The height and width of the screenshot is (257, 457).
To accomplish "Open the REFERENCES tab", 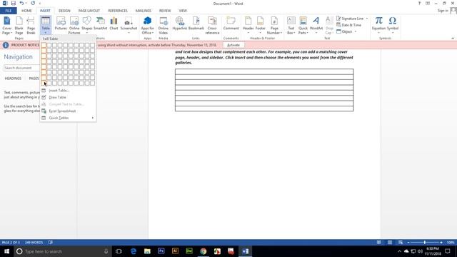I will coord(118,11).
